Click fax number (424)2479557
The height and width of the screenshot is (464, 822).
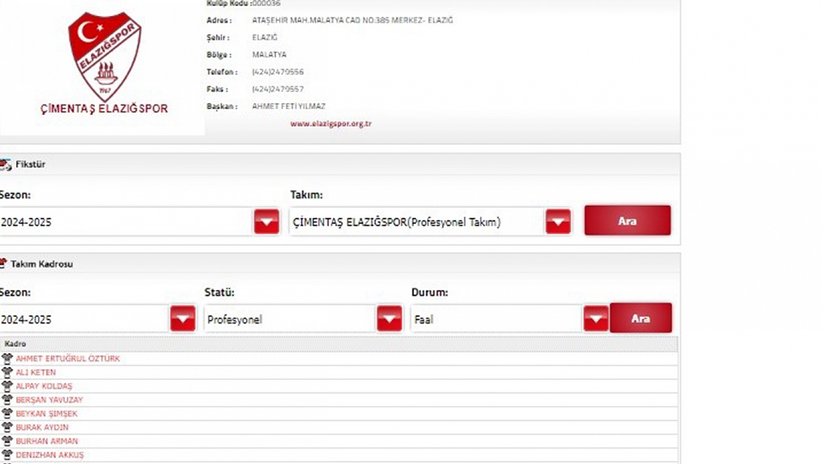[278, 89]
